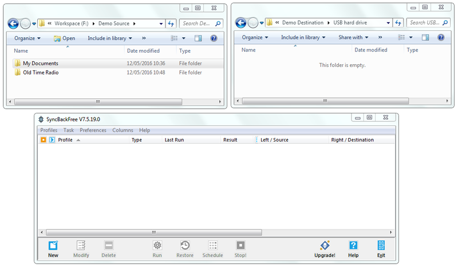Open Organize dropdown in Demo Source window
Image resolution: width=458 pixels, height=267 pixels.
point(27,38)
